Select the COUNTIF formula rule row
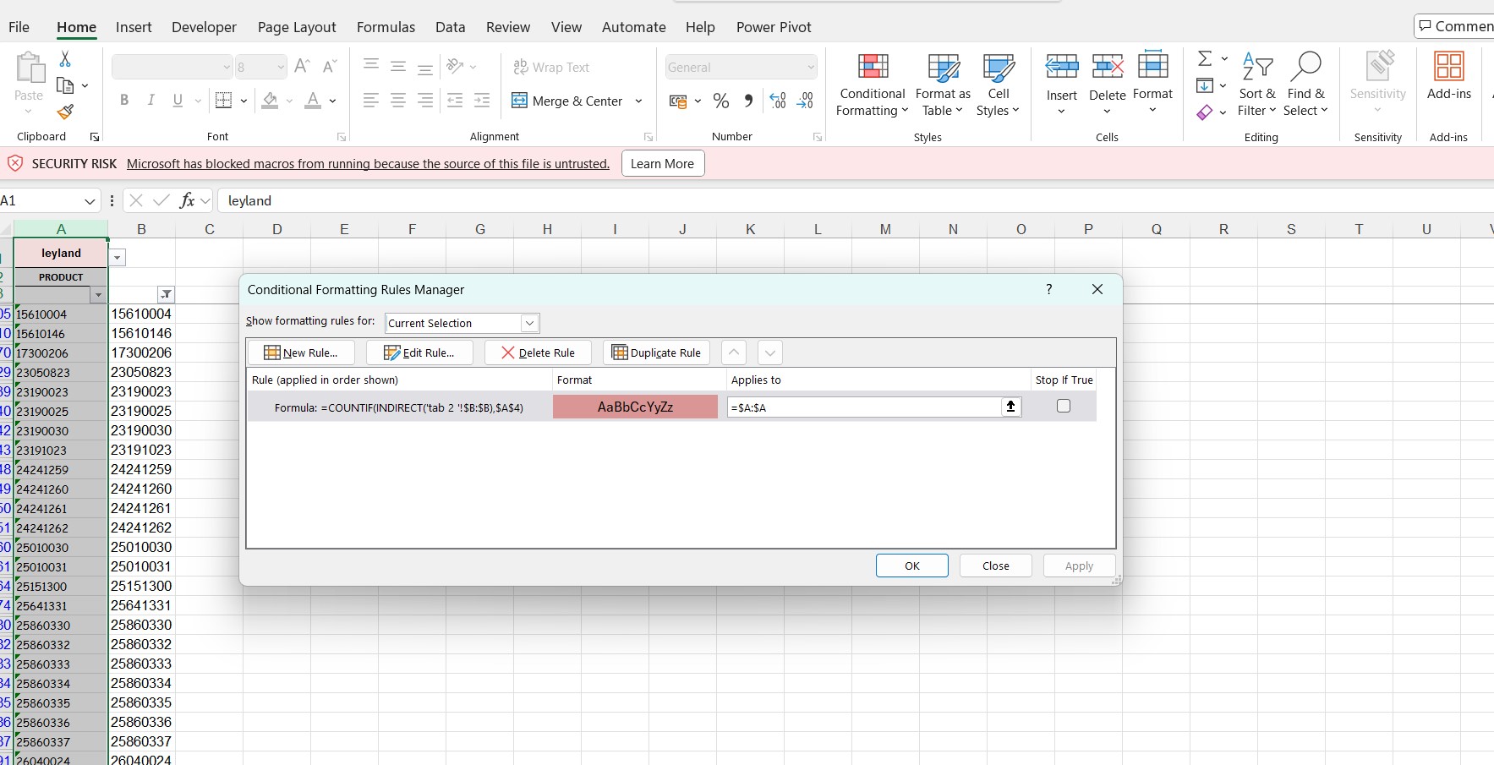 coord(671,407)
